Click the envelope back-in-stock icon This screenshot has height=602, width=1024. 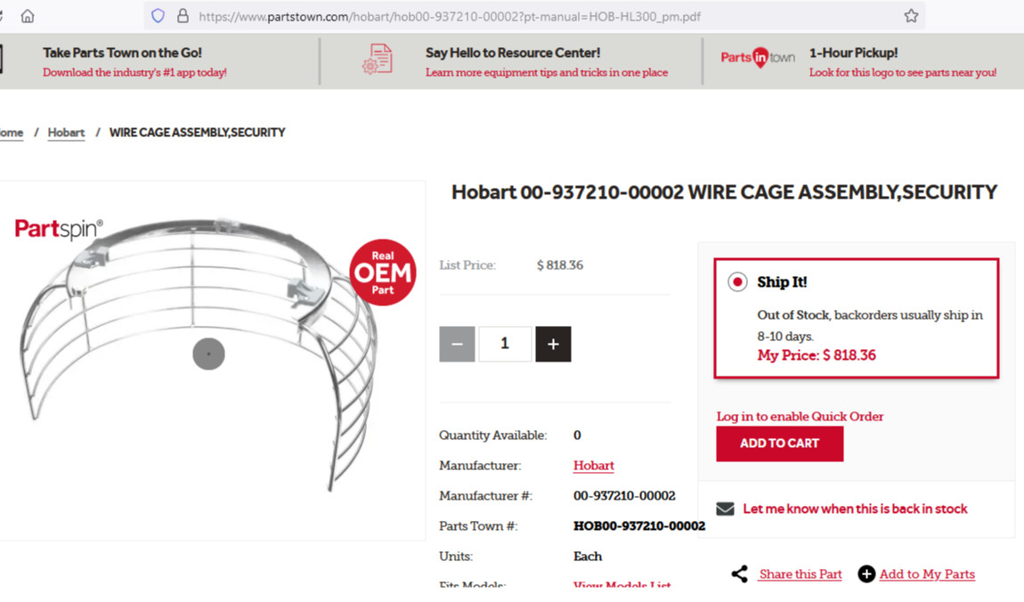tap(725, 508)
